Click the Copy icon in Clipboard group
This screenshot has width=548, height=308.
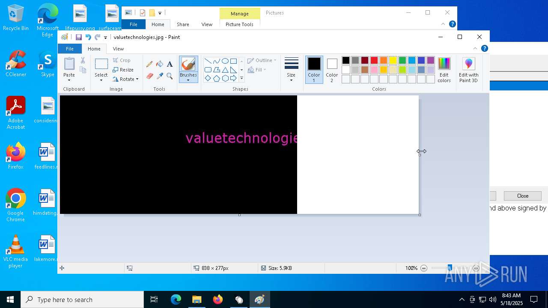click(83, 70)
